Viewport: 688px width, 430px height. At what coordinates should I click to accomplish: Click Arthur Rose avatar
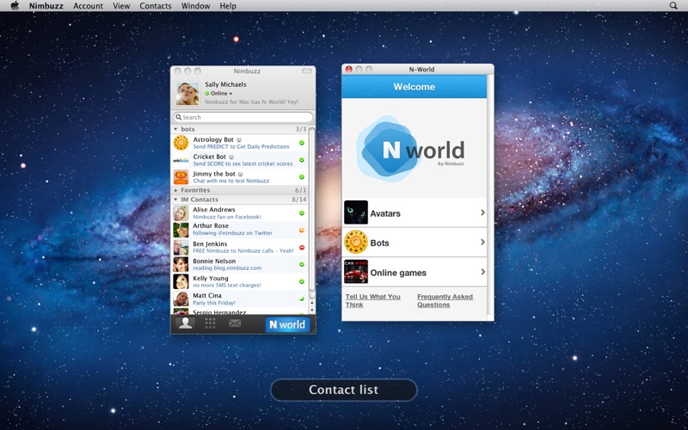181,230
